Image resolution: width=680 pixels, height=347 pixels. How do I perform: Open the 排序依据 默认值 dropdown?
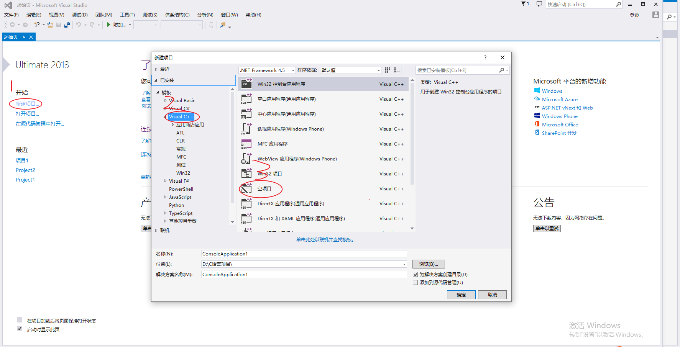click(351, 70)
